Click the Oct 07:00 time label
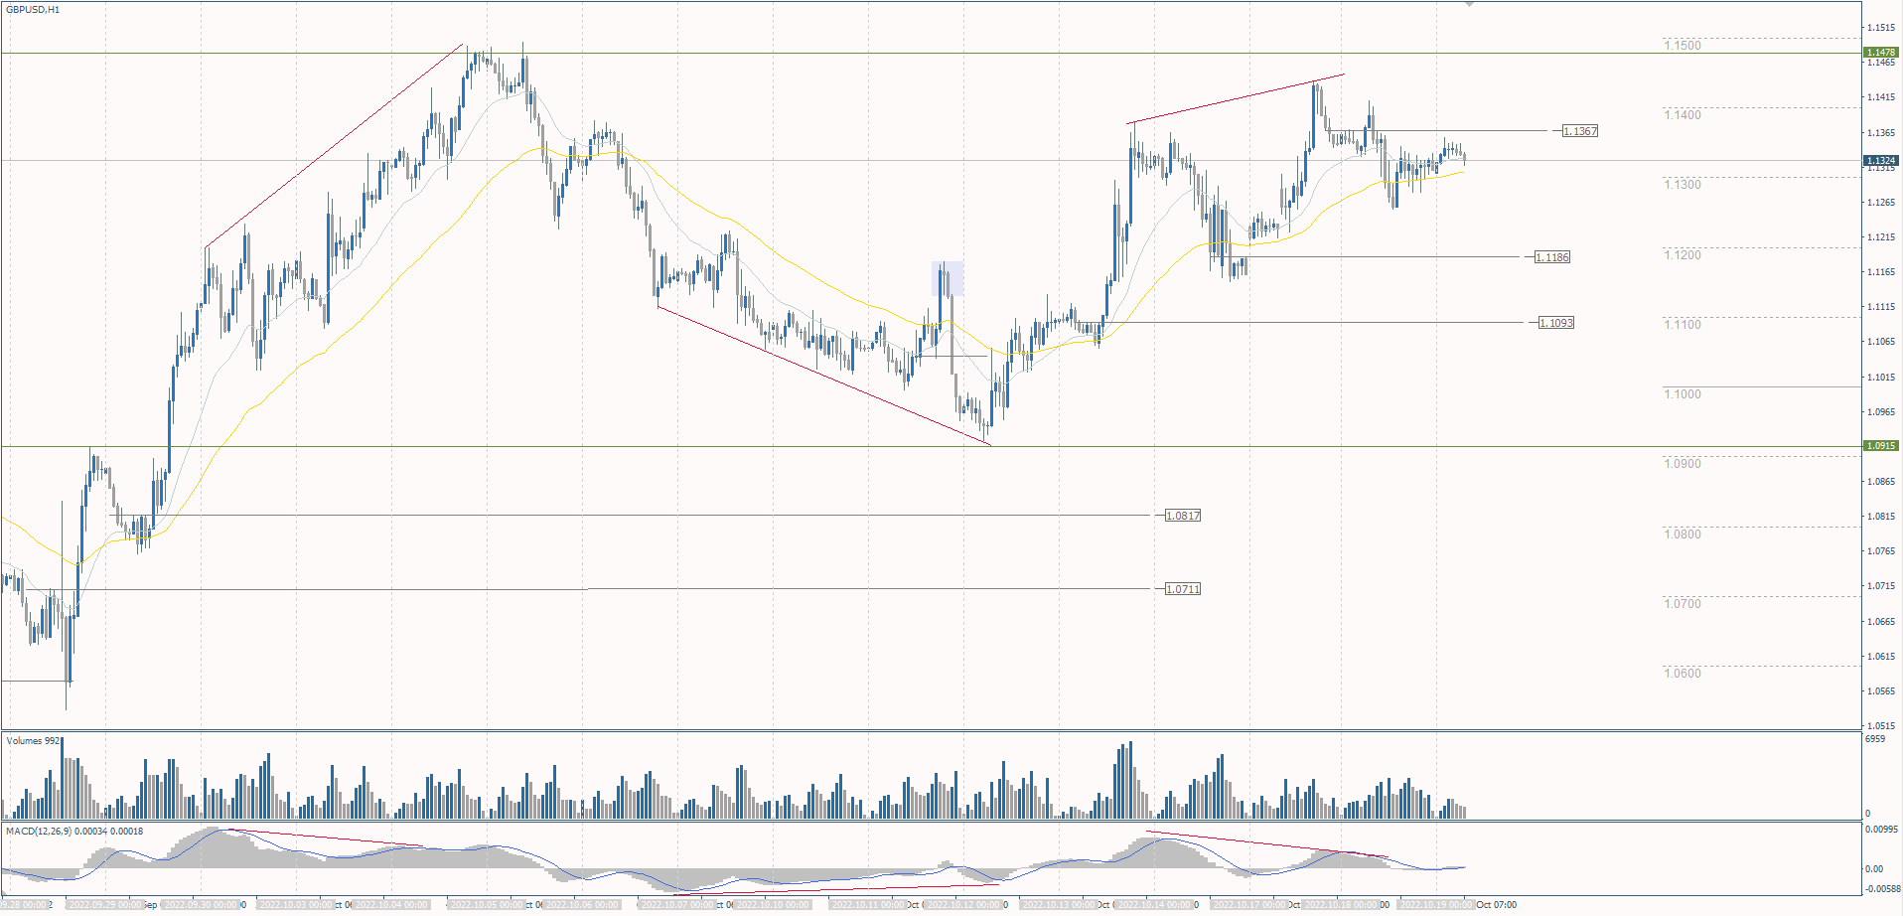 tap(1497, 905)
